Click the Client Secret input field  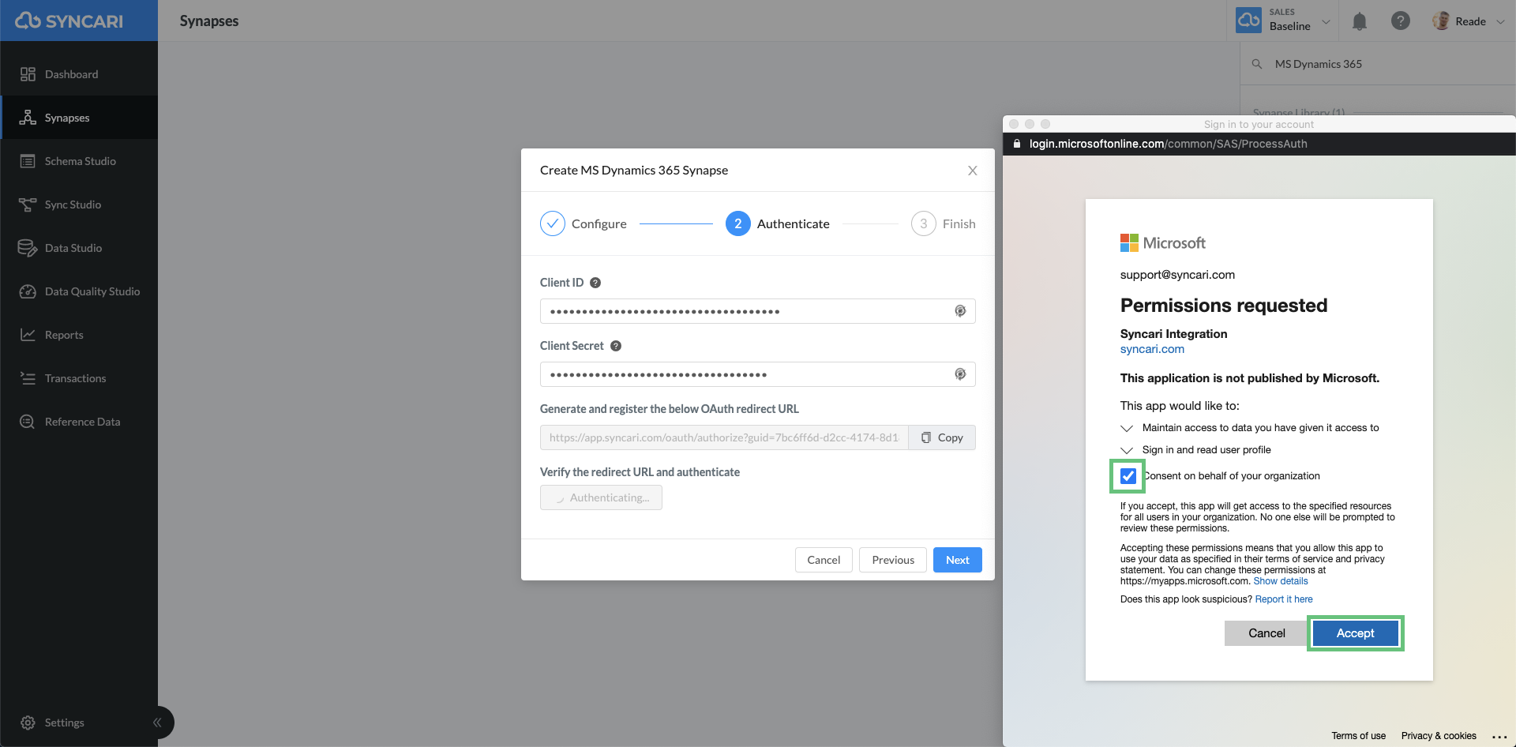coord(758,374)
